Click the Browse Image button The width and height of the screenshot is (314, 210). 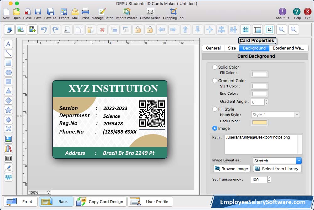(x=232, y=169)
